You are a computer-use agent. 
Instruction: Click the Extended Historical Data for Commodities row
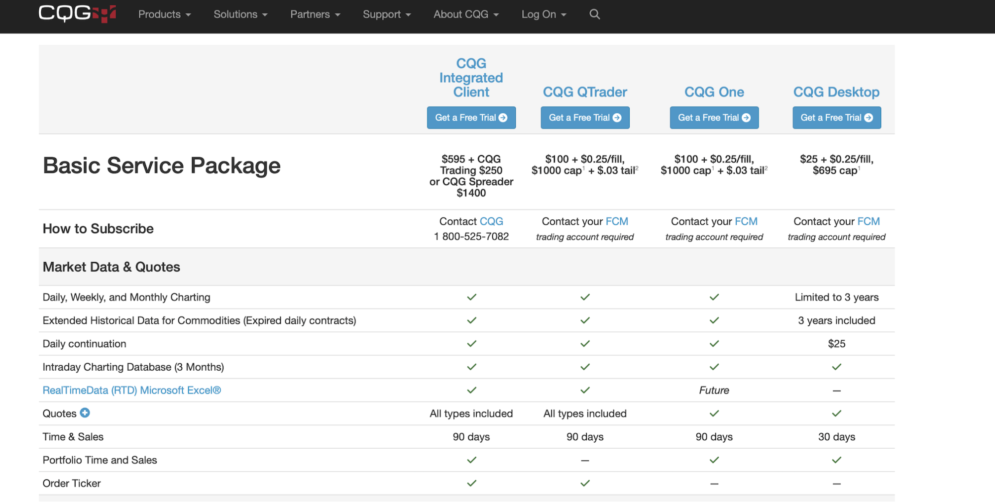466,320
